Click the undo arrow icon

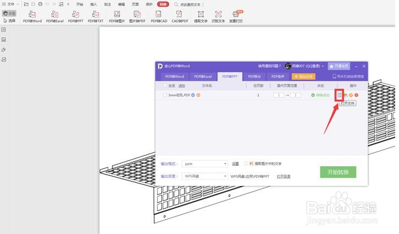tap(47, 4)
